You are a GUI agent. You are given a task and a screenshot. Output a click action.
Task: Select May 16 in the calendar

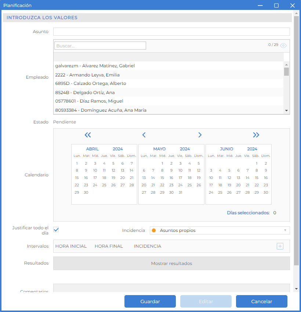(171, 178)
